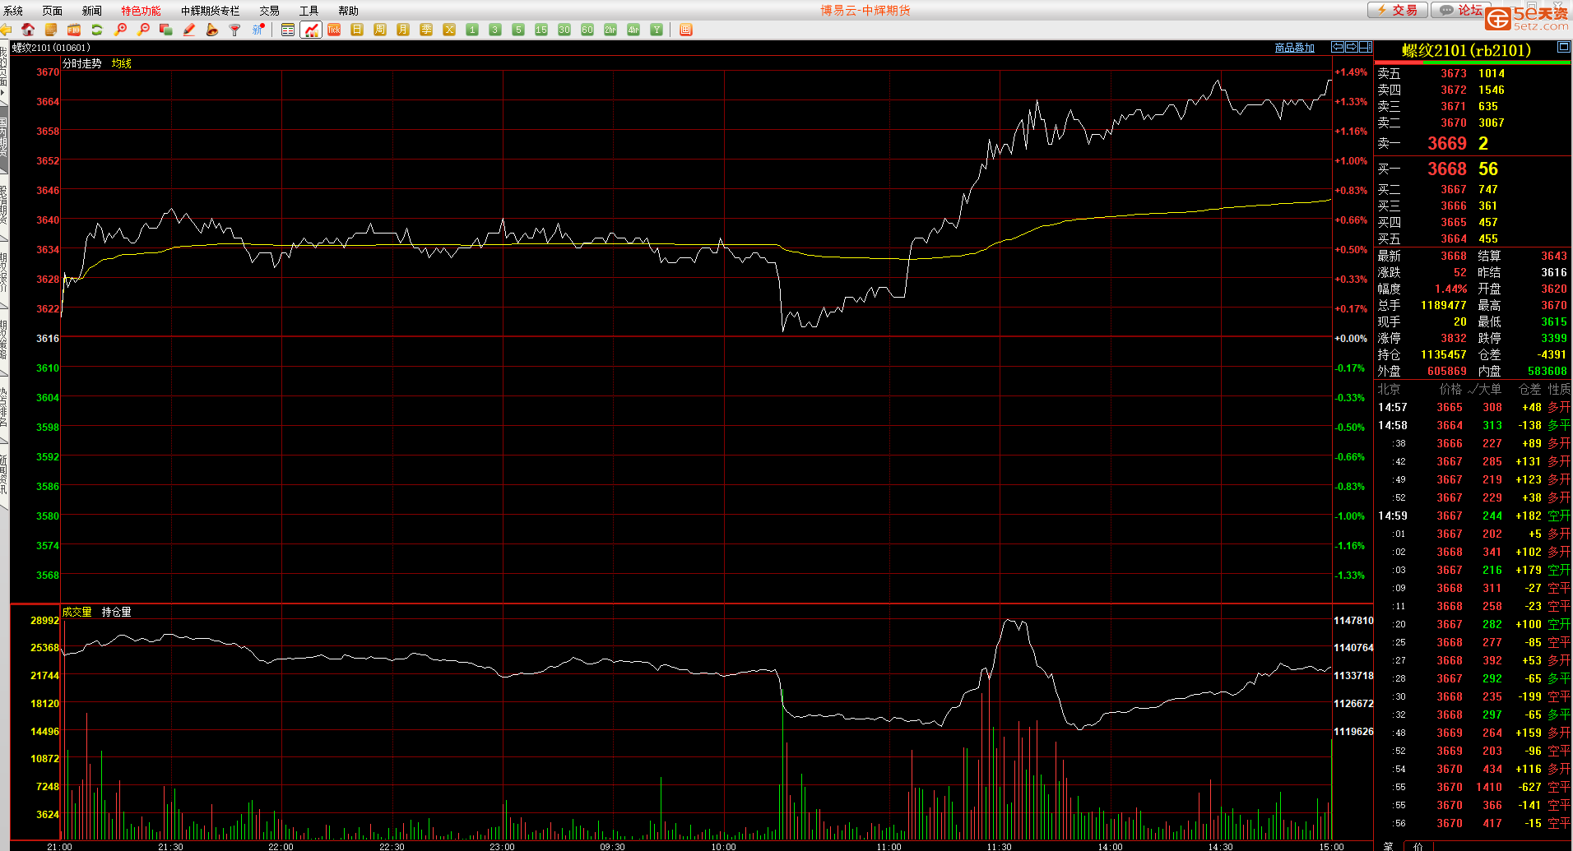
Task: Click the F10 info icon
Action: (74, 30)
